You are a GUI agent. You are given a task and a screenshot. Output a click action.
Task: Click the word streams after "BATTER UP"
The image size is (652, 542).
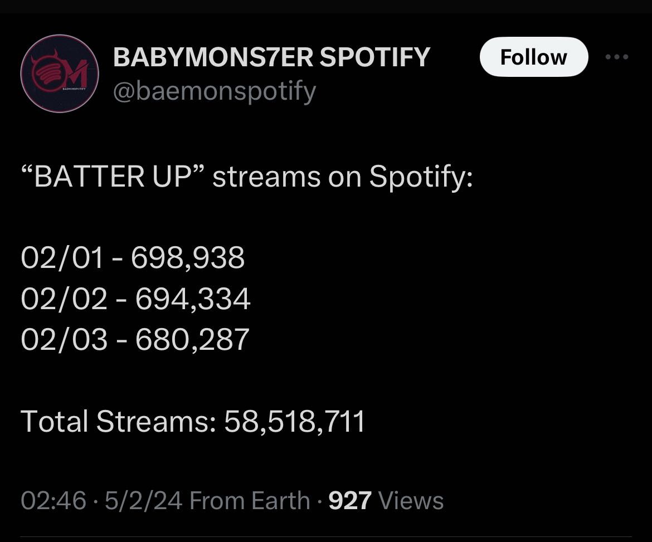pyautogui.click(x=266, y=177)
